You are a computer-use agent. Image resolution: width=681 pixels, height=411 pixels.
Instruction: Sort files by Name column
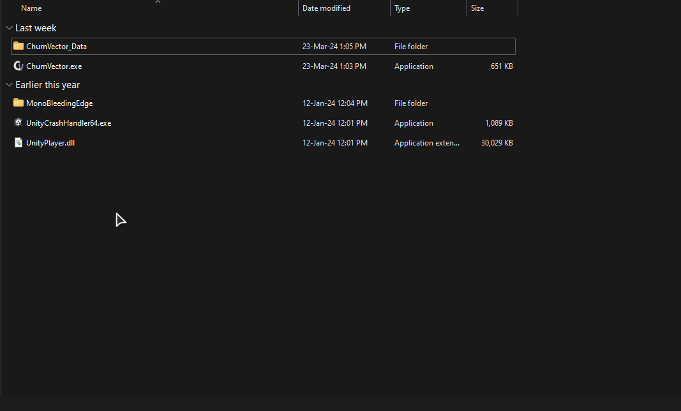click(x=31, y=8)
